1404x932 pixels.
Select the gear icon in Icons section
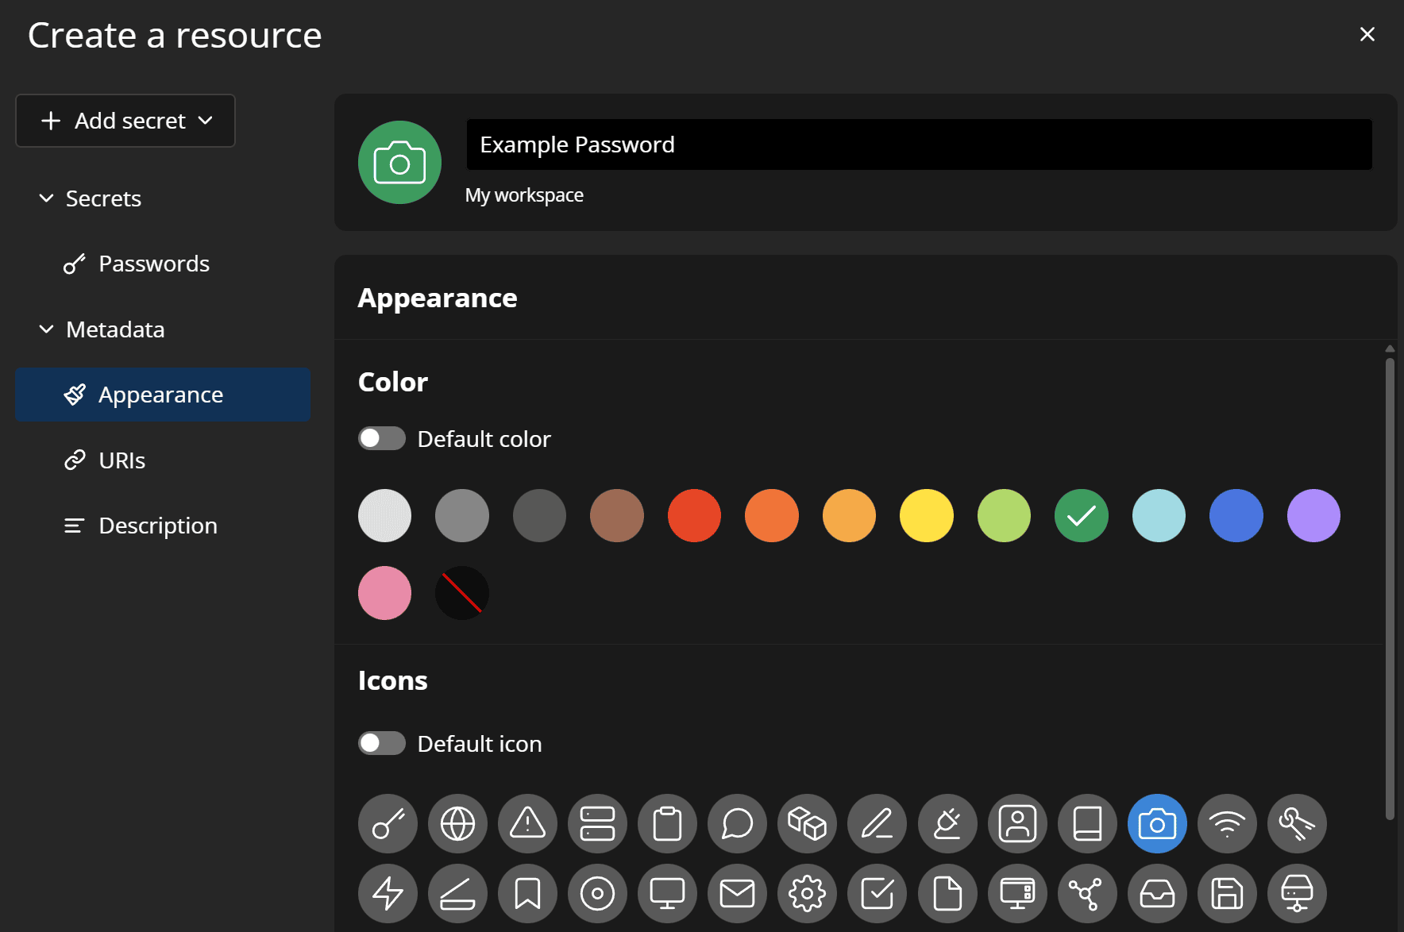tap(807, 893)
